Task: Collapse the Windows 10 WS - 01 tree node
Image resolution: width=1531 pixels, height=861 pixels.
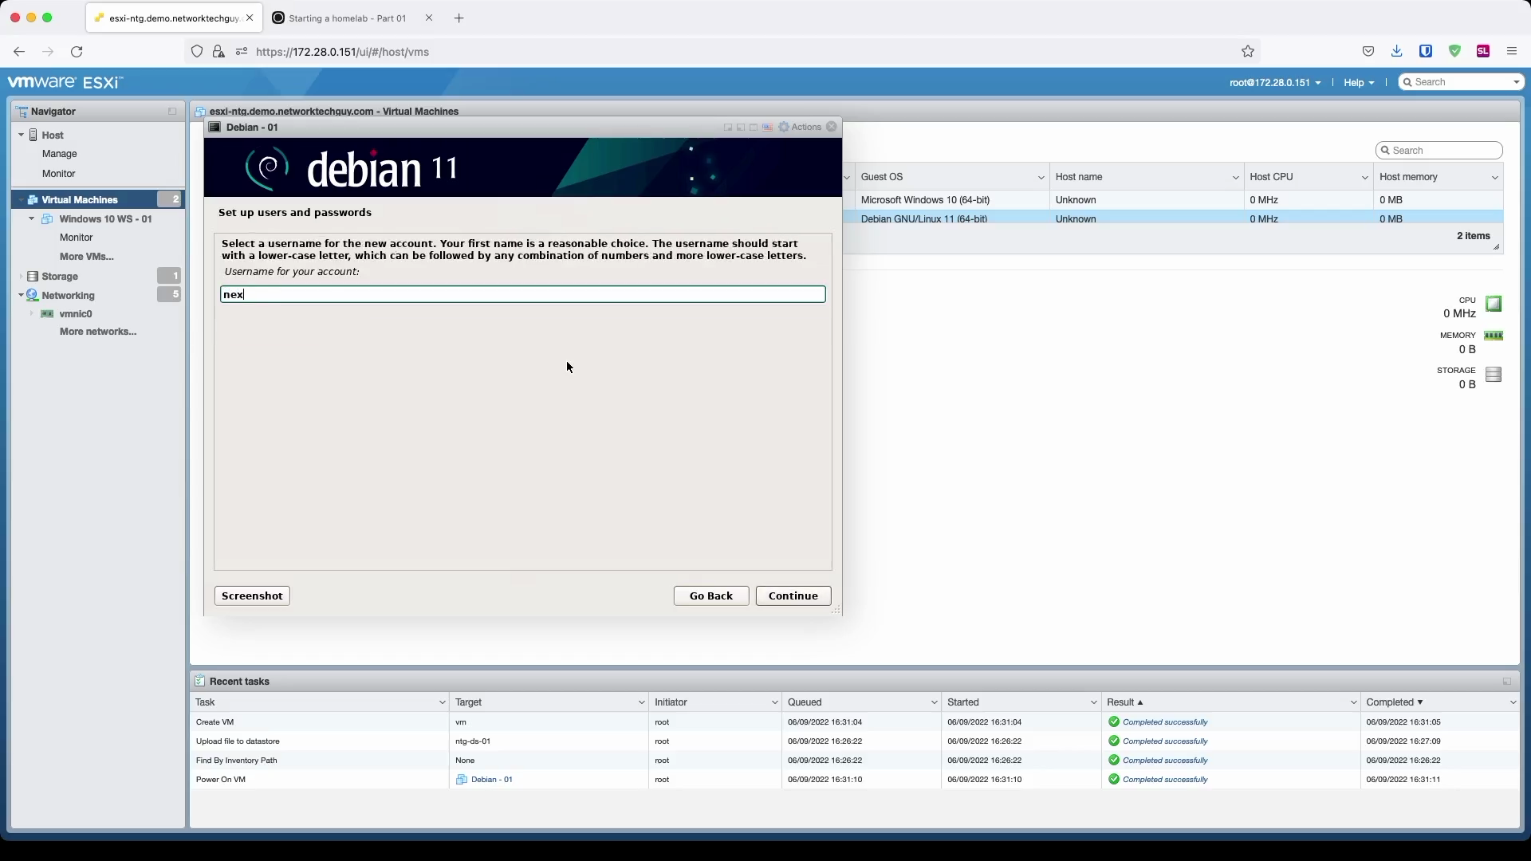Action: [32, 219]
